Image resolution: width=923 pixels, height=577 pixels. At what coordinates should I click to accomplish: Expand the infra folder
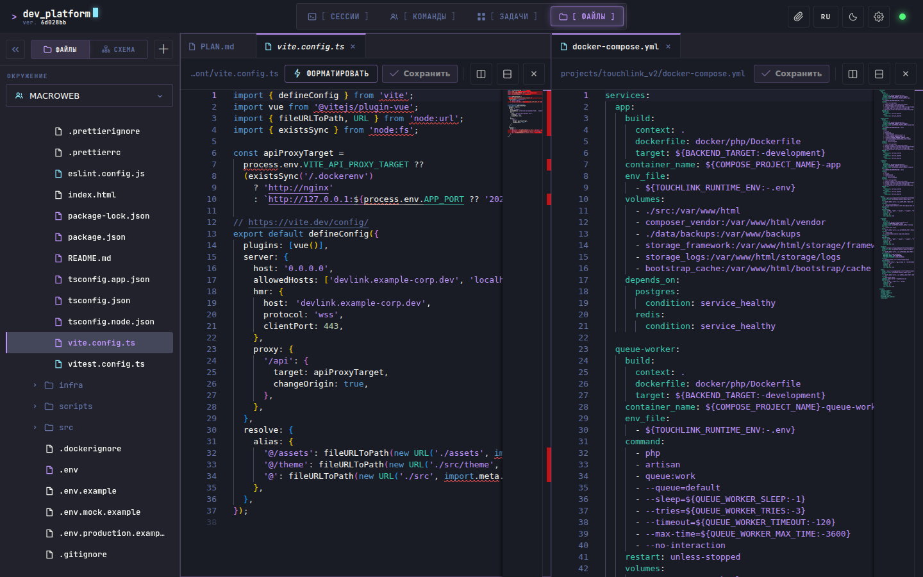coord(90,385)
